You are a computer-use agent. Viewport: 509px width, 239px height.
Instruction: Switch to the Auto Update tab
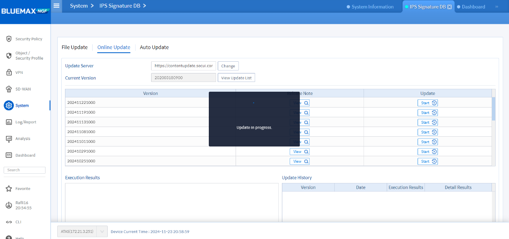[x=154, y=47]
